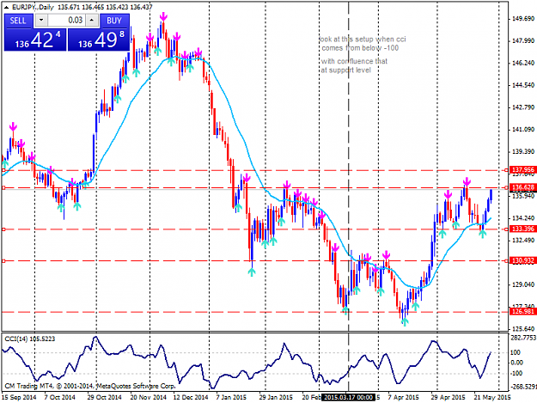Click the 15 Sep 2014 date label

[x=19, y=397]
